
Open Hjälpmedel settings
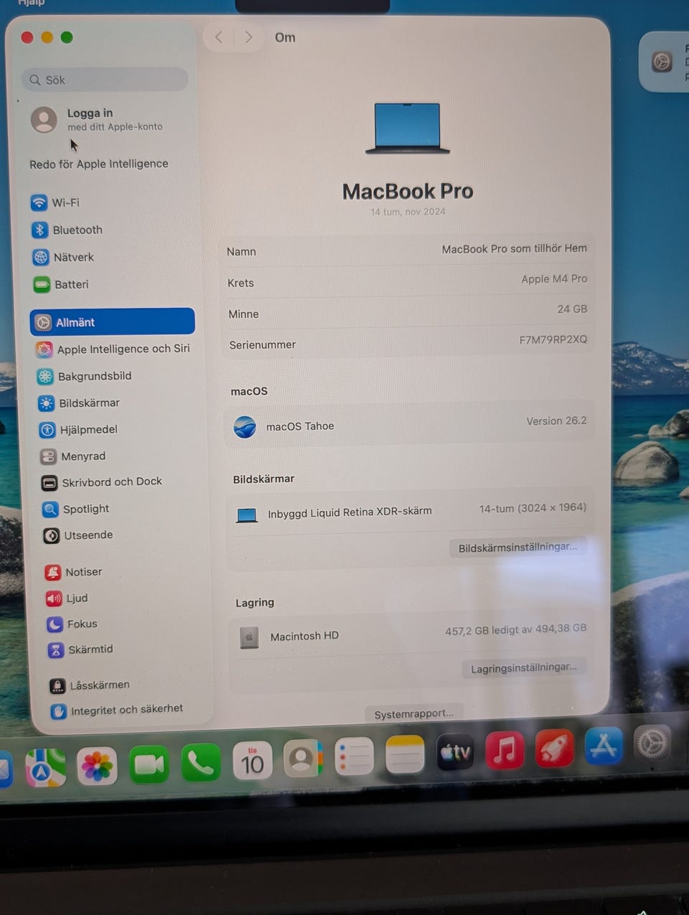coord(79,429)
